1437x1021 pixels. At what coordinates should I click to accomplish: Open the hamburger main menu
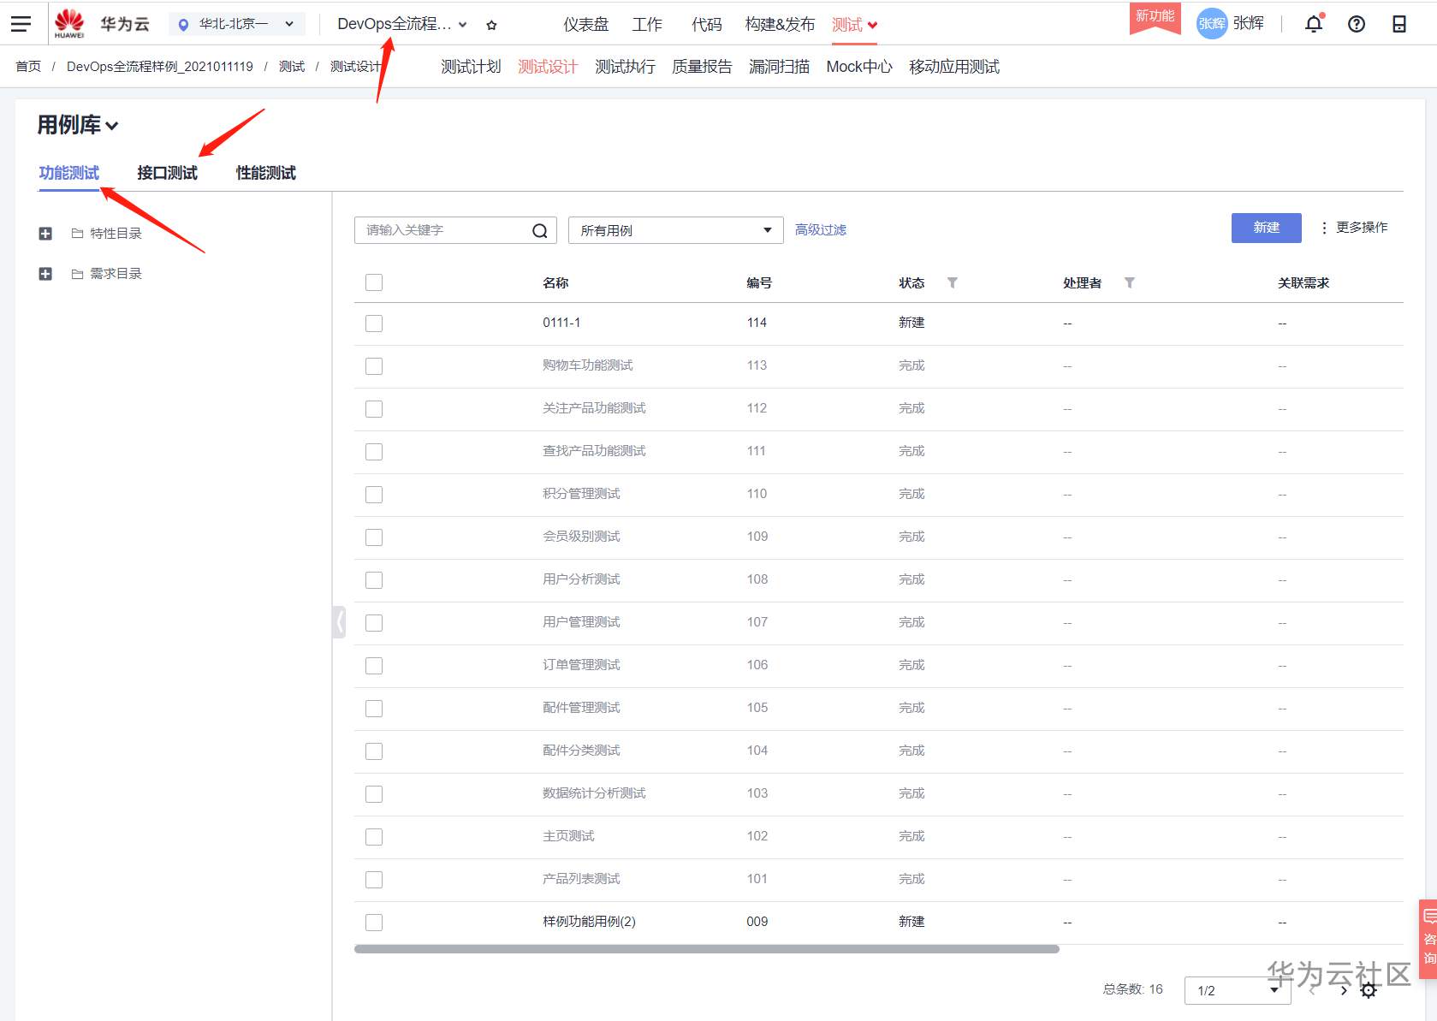point(21,24)
